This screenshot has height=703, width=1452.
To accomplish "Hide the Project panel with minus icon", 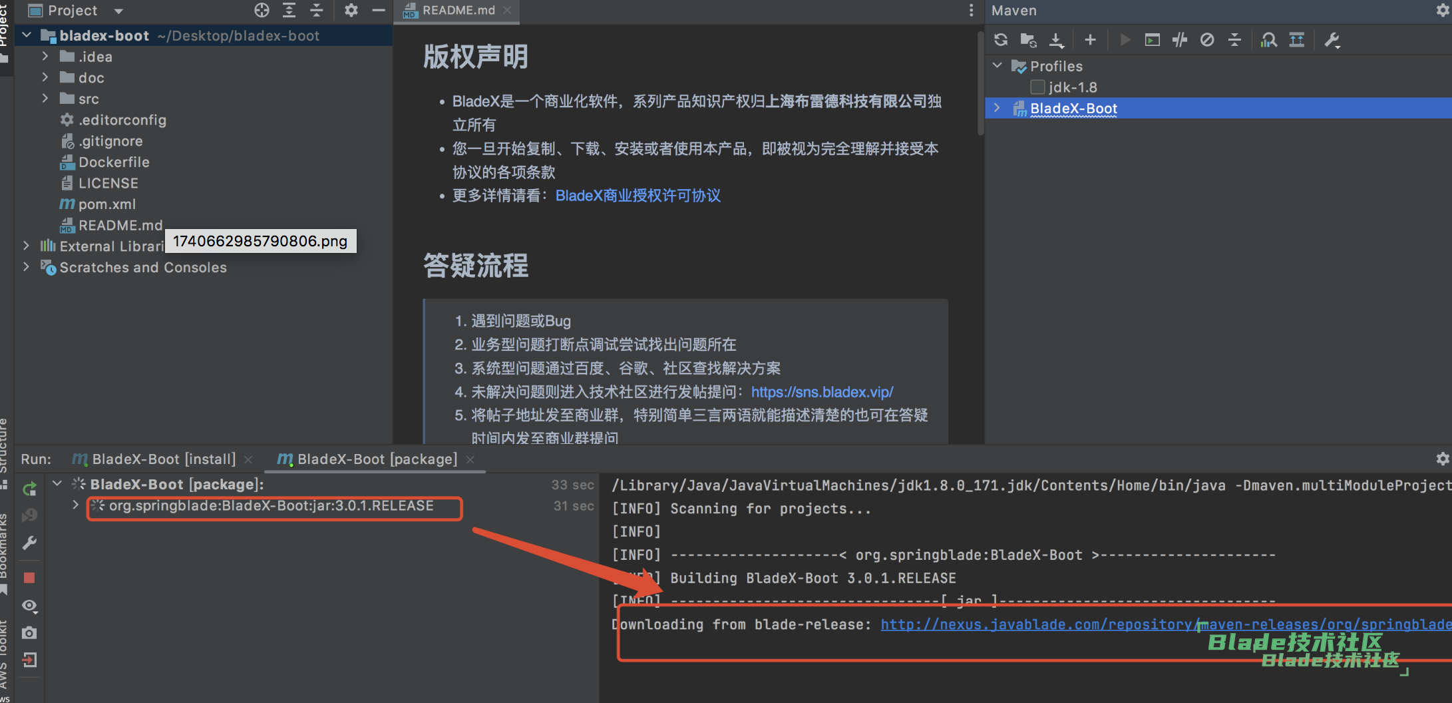I will pyautogui.click(x=379, y=10).
